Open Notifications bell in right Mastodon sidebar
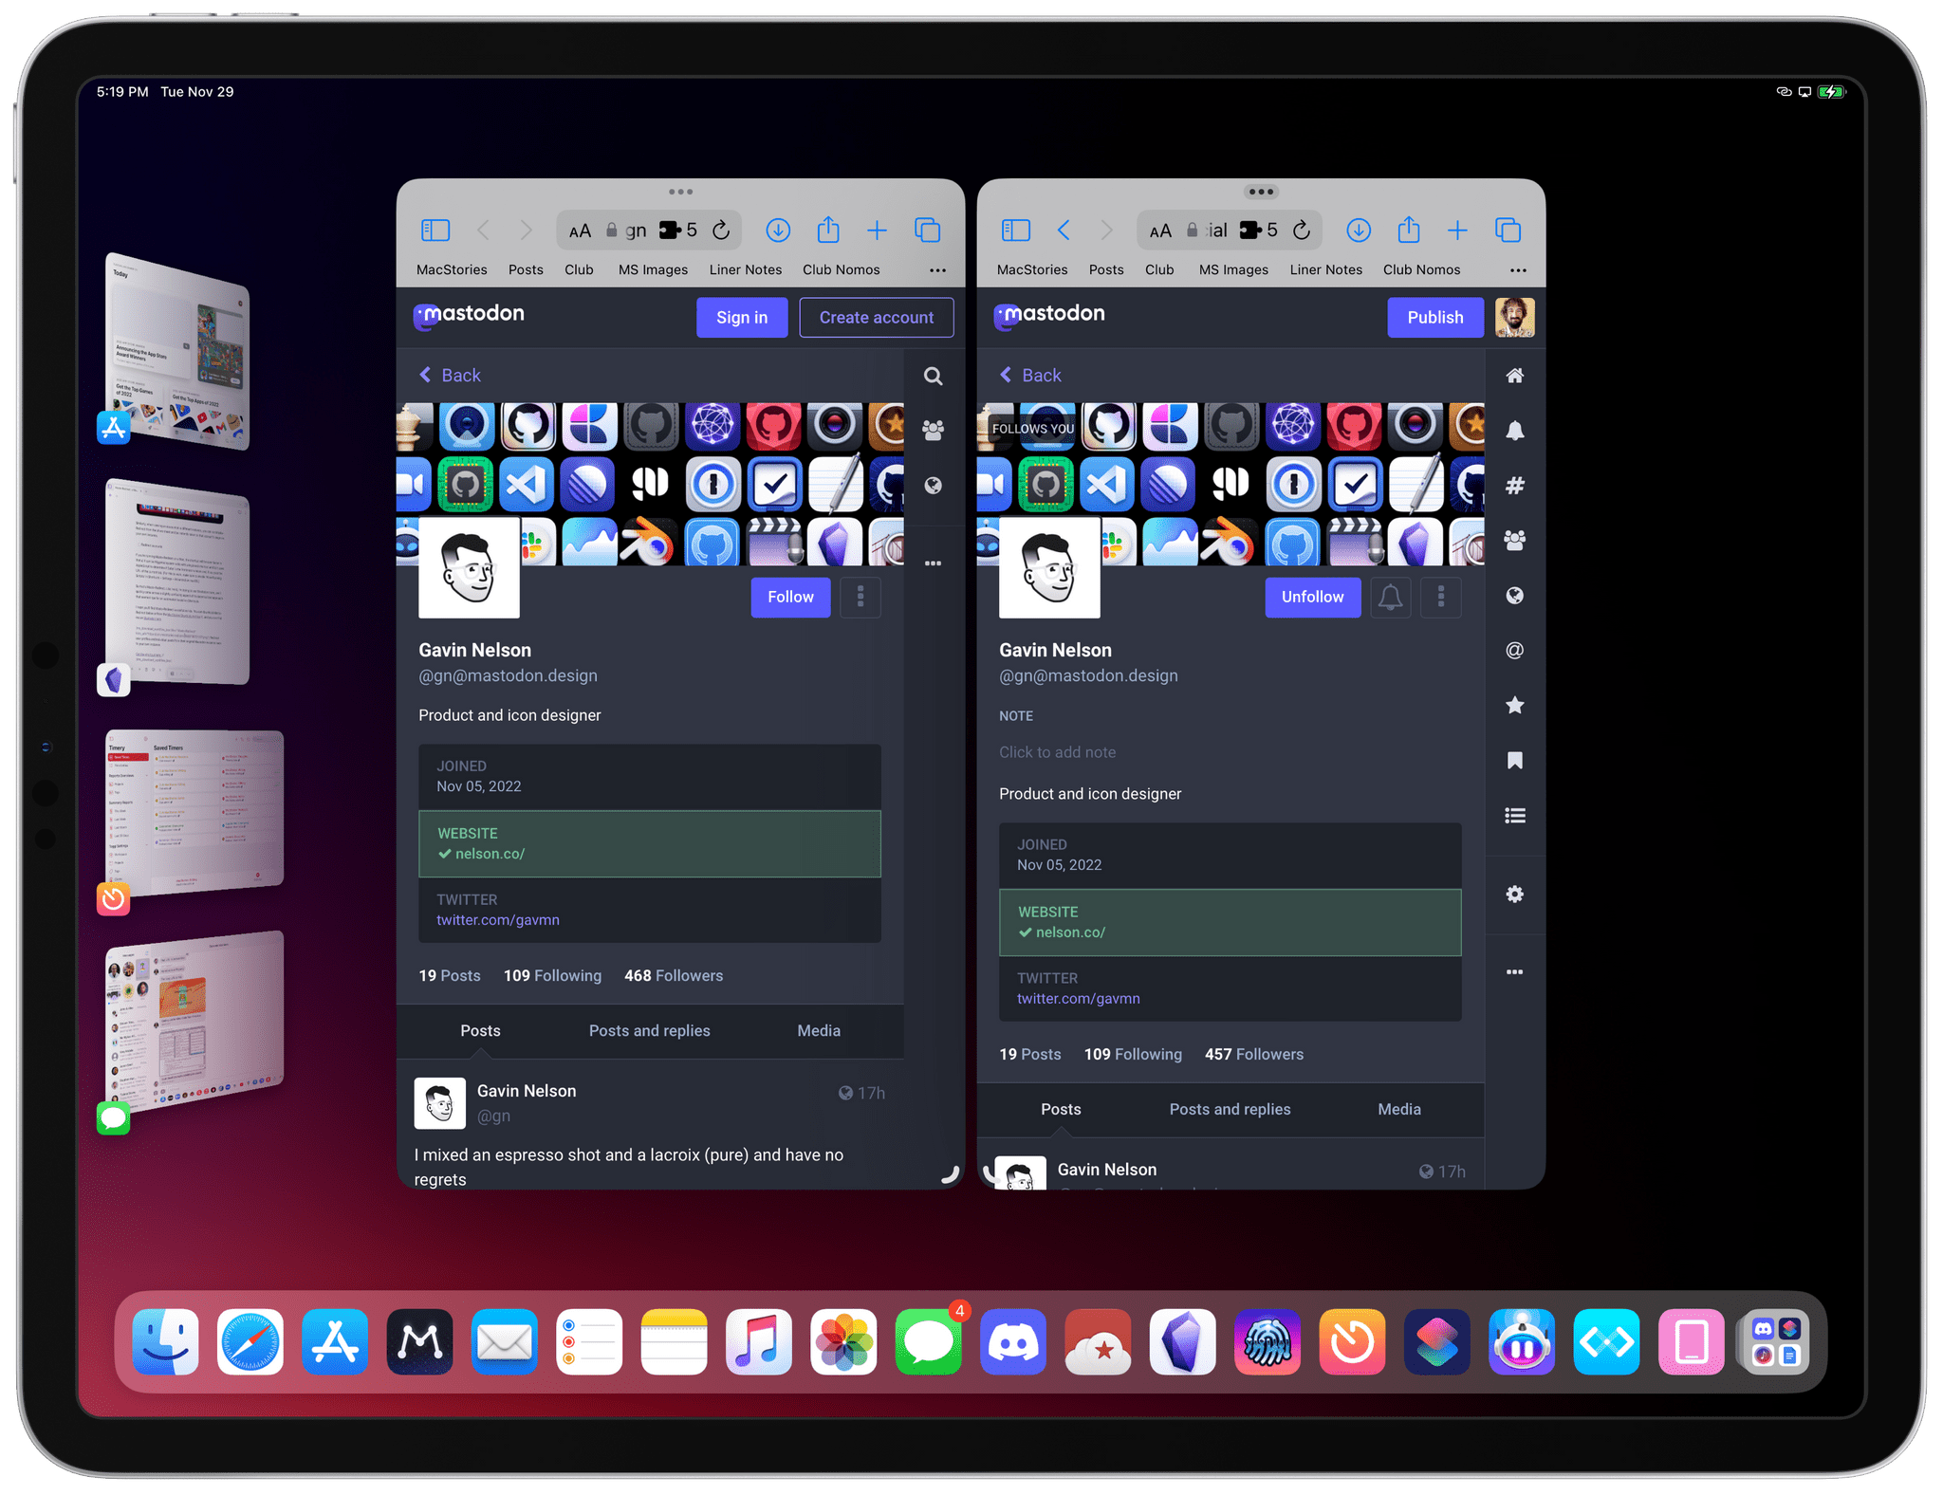Image resolution: width=1943 pixels, height=1495 pixels. pyautogui.click(x=1515, y=431)
